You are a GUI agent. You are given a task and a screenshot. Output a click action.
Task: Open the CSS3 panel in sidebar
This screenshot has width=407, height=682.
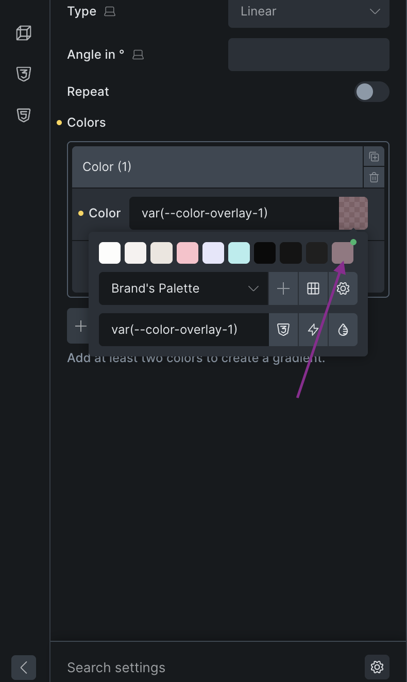click(x=24, y=74)
